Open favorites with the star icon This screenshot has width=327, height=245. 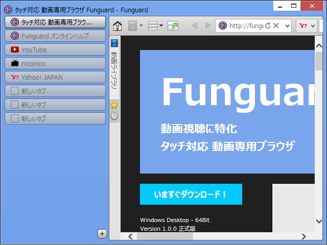[114, 105]
